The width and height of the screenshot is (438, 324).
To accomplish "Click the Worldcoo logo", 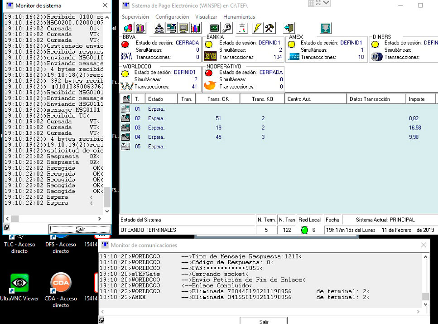I will coord(127,87).
